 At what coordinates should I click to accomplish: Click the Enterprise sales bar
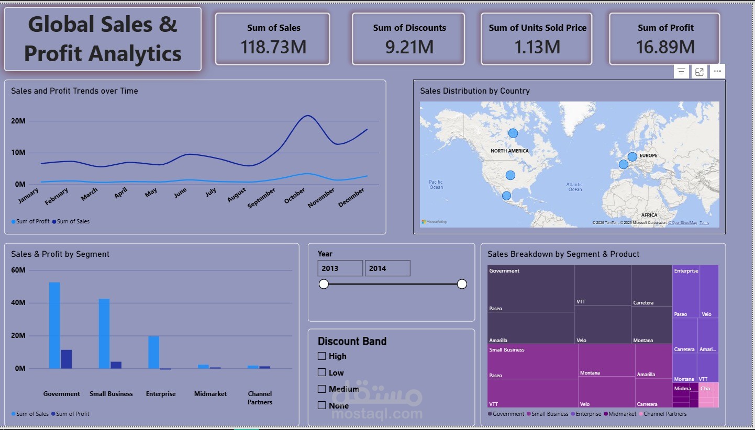[153, 353]
